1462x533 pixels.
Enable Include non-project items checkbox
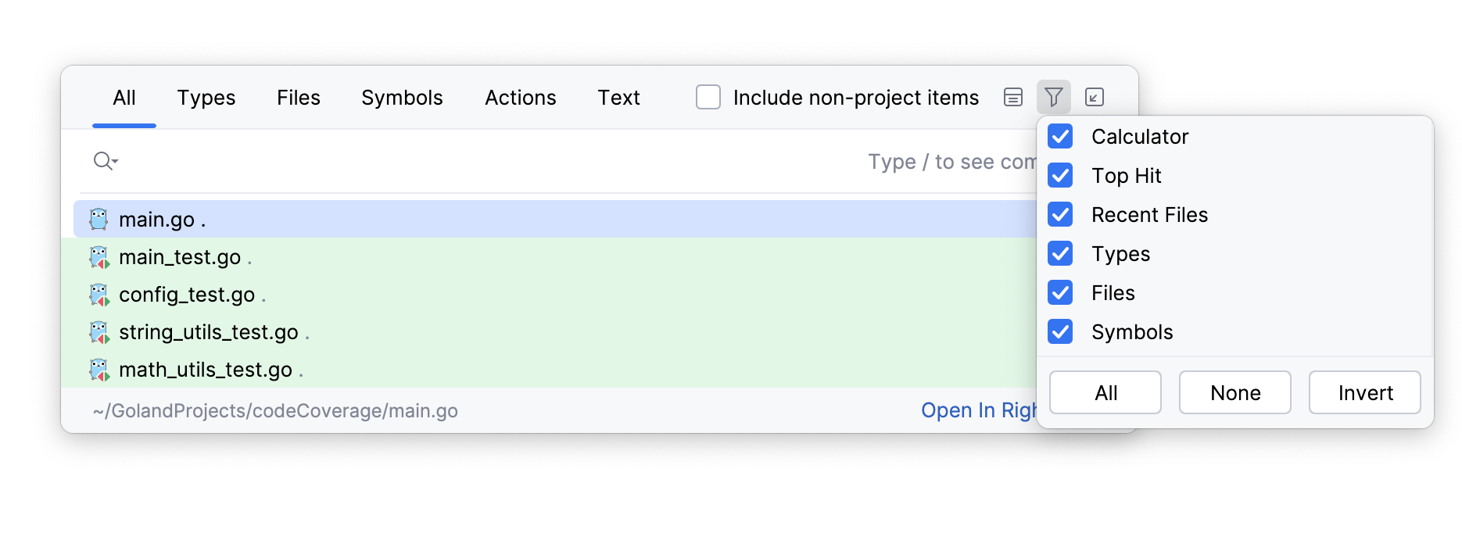pyautogui.click(x=708, y=97)
